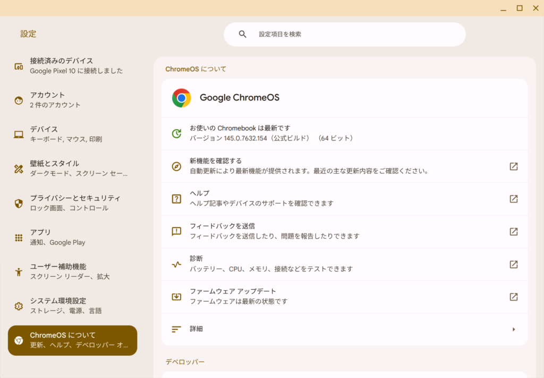Open external link icon for 診断
Viewport: 544px width, 378px height.
click(x=513, y=264)
